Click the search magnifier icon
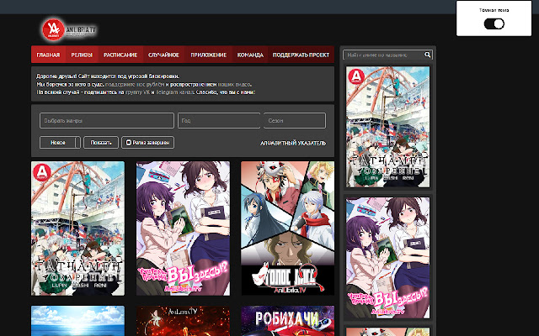 tap(427, 55)
